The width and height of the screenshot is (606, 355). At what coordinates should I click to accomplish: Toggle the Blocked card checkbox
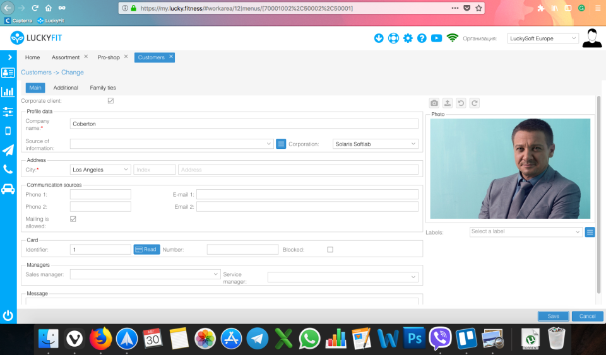pos(330,250)
